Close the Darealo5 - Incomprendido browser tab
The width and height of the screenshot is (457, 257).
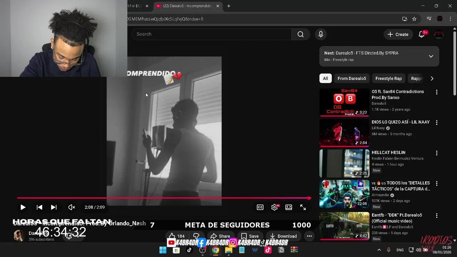(218, 6)
